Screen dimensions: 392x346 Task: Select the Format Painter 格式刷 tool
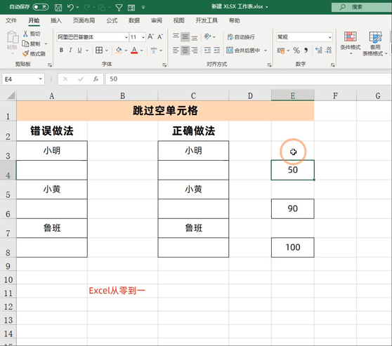click(34, 53)
